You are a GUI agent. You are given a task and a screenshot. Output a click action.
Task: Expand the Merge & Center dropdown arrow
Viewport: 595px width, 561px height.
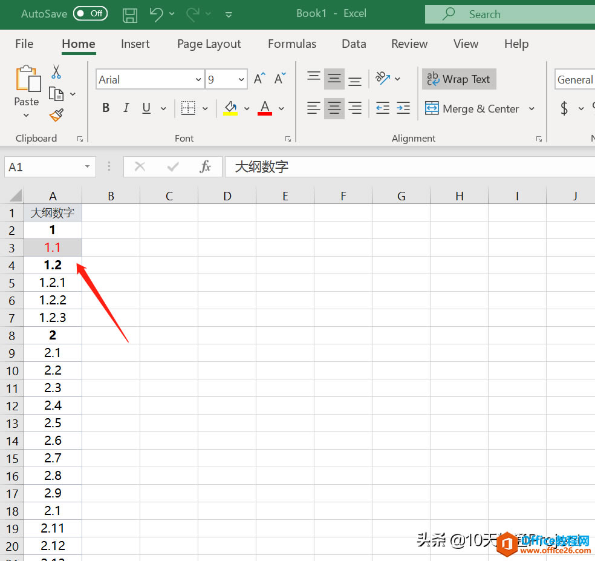click(x=532, y=109)
